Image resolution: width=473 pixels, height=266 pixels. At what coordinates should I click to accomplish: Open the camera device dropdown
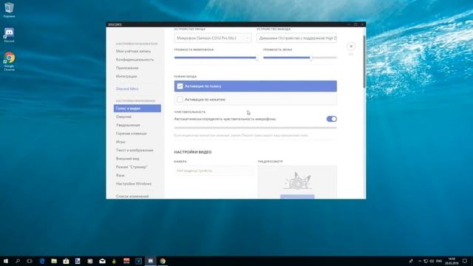pyautogui.click(x=214, y=171)
